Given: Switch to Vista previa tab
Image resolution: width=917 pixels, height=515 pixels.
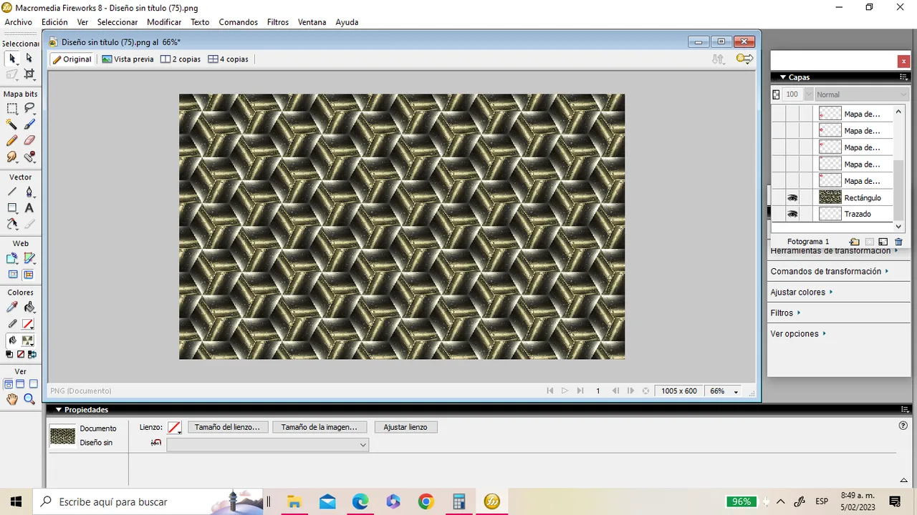Looking at the screenshot, I should 128,59.
